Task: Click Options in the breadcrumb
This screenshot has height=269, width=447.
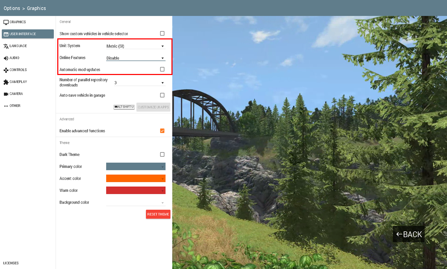Action: (x=12, y=8)
